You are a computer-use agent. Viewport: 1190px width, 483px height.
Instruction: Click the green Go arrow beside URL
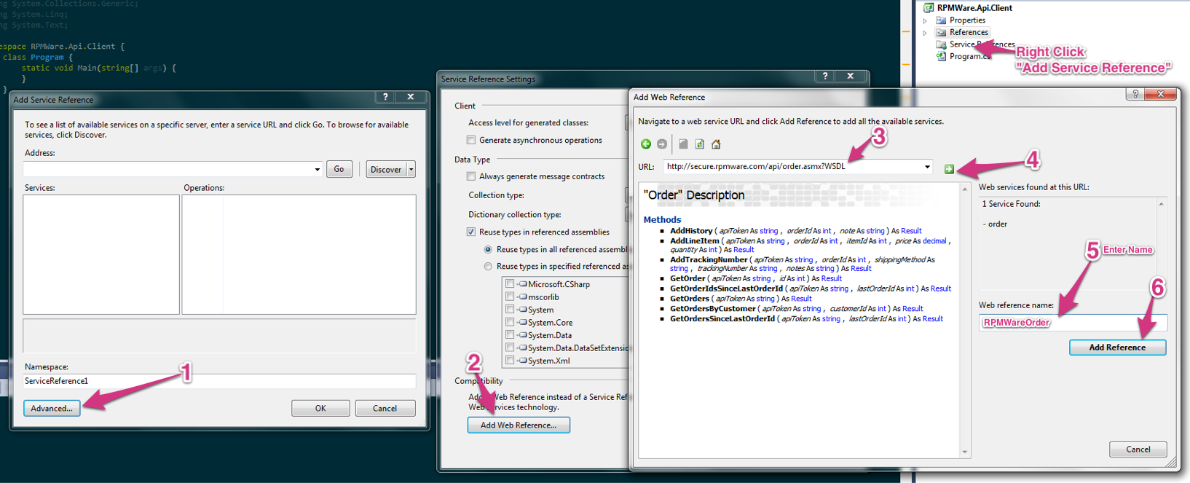[949, 169]
